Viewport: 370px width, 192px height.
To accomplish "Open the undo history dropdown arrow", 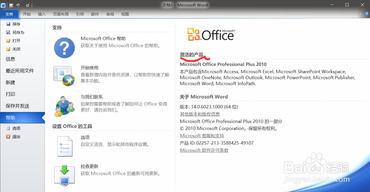I will coord(23,5).
